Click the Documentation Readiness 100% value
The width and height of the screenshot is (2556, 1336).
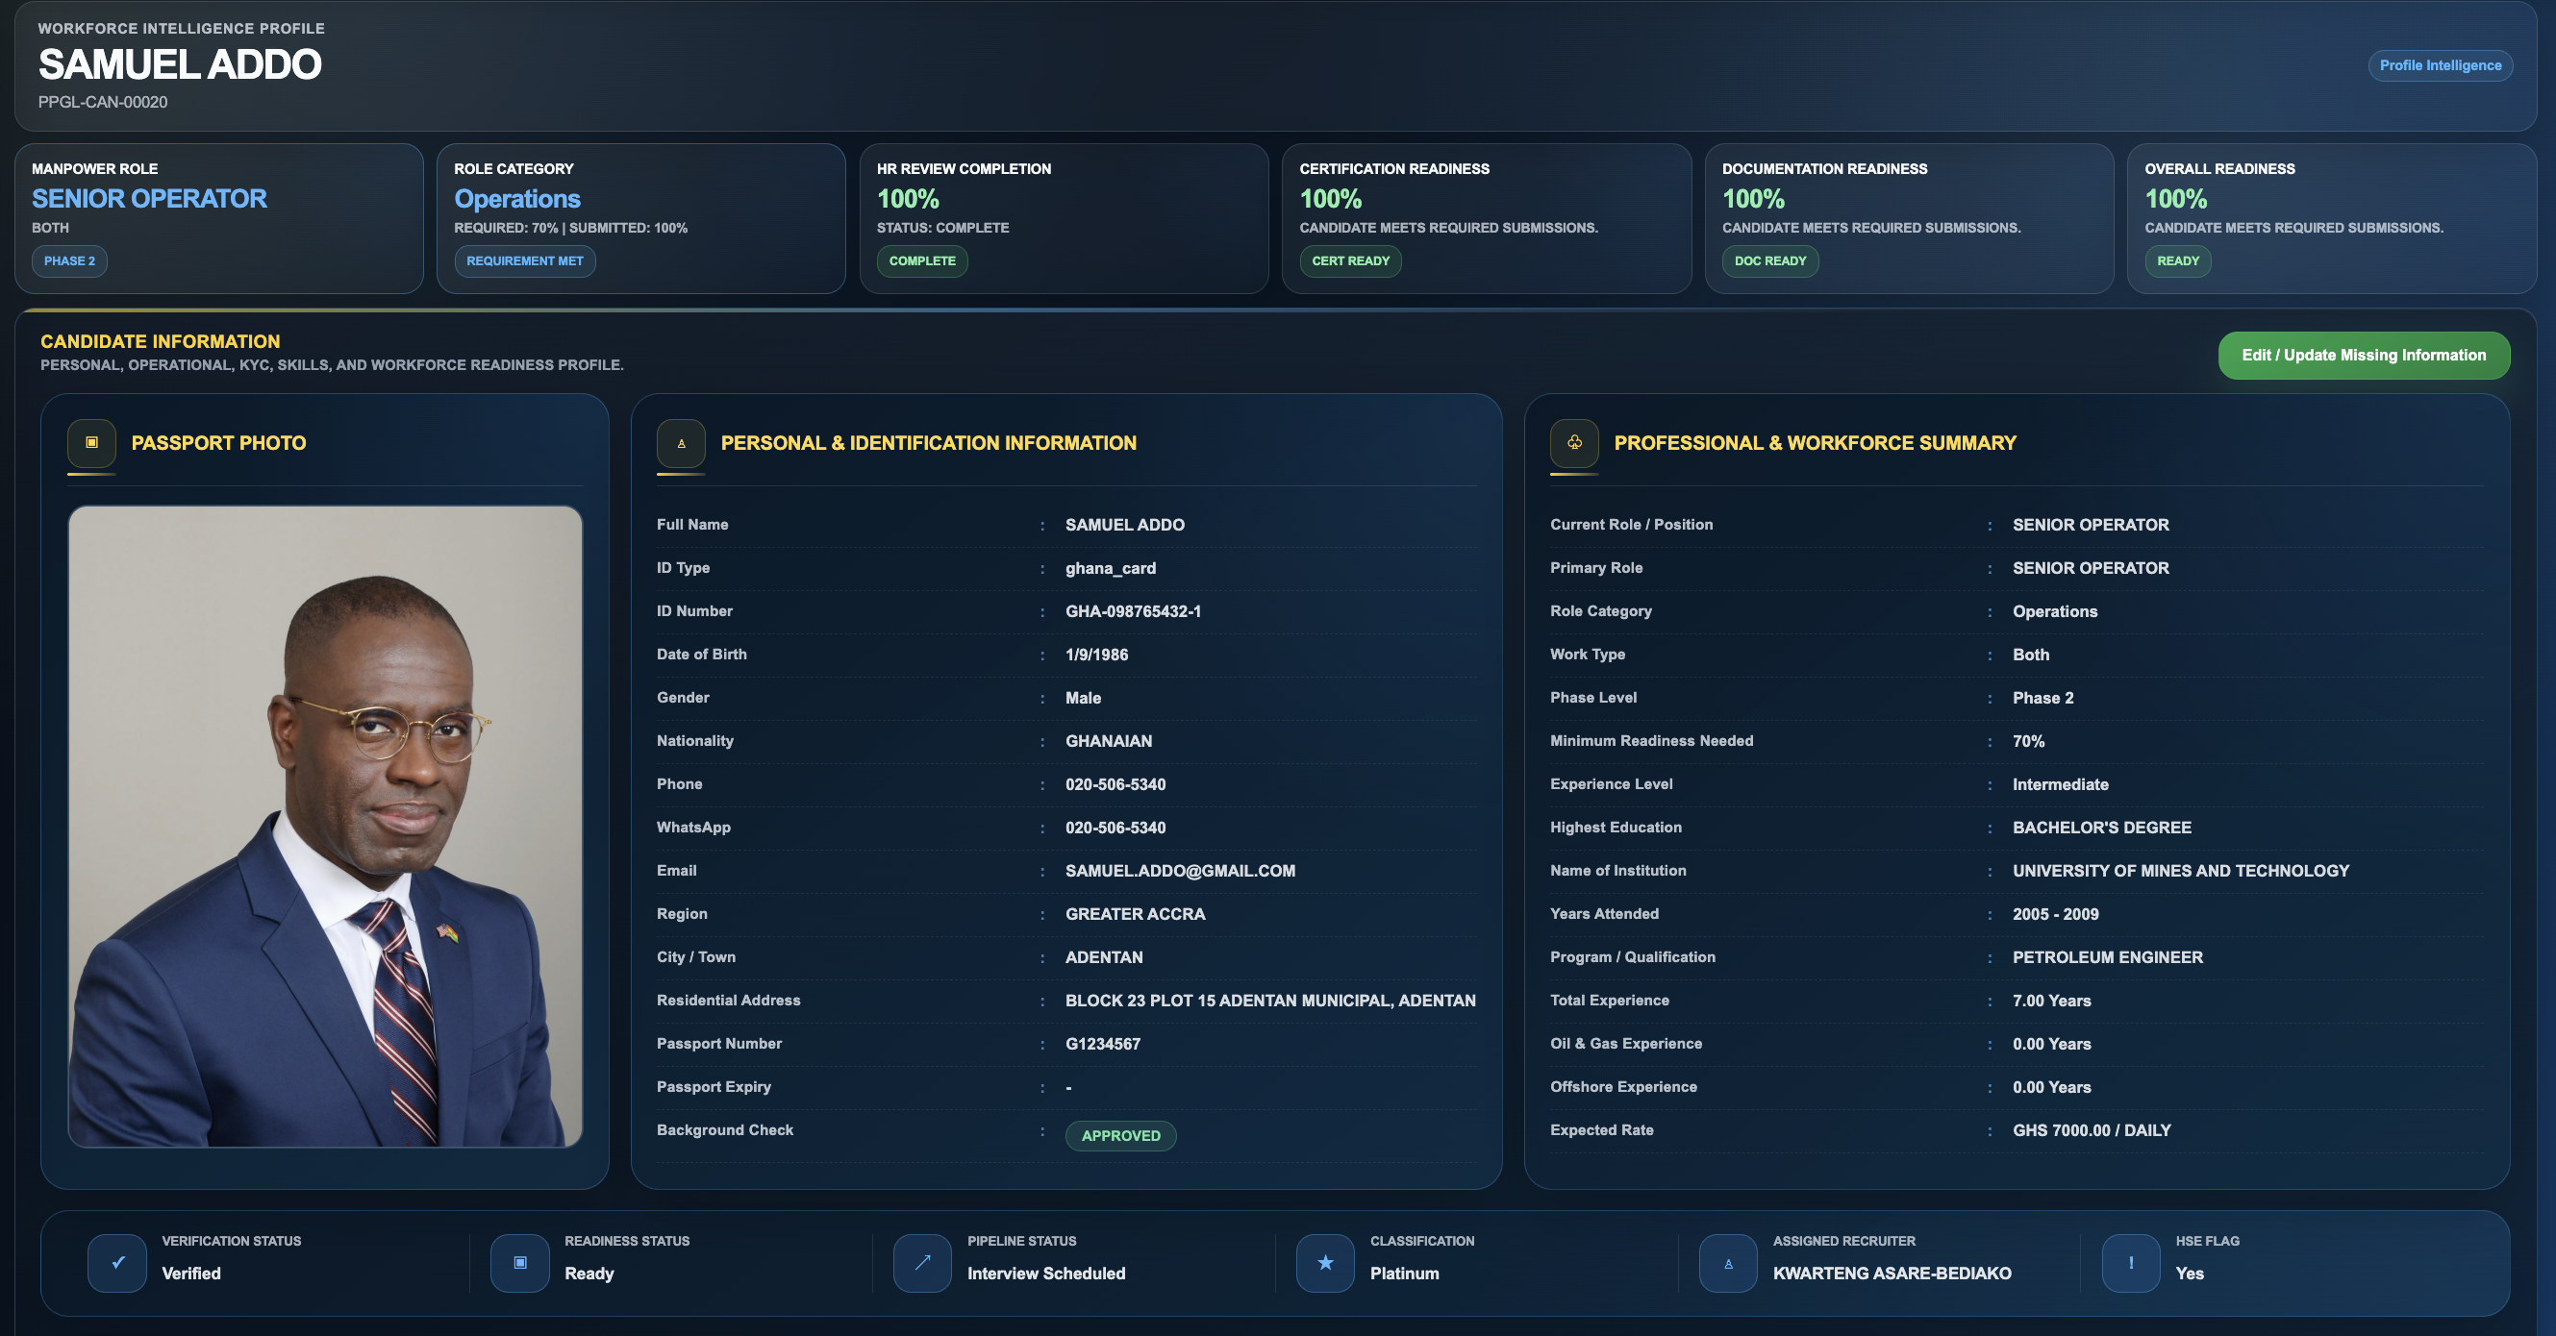[x=1753, y=198]
